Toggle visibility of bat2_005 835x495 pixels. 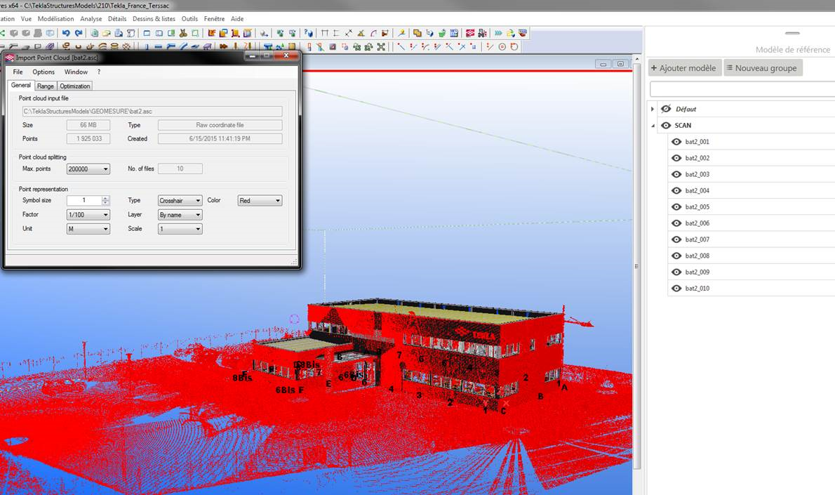click(x=676, y=207)
